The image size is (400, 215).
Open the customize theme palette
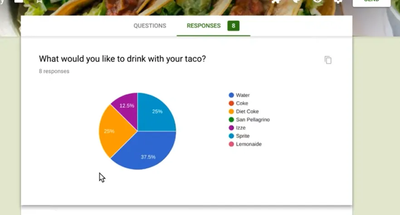[x=297, y=1]
